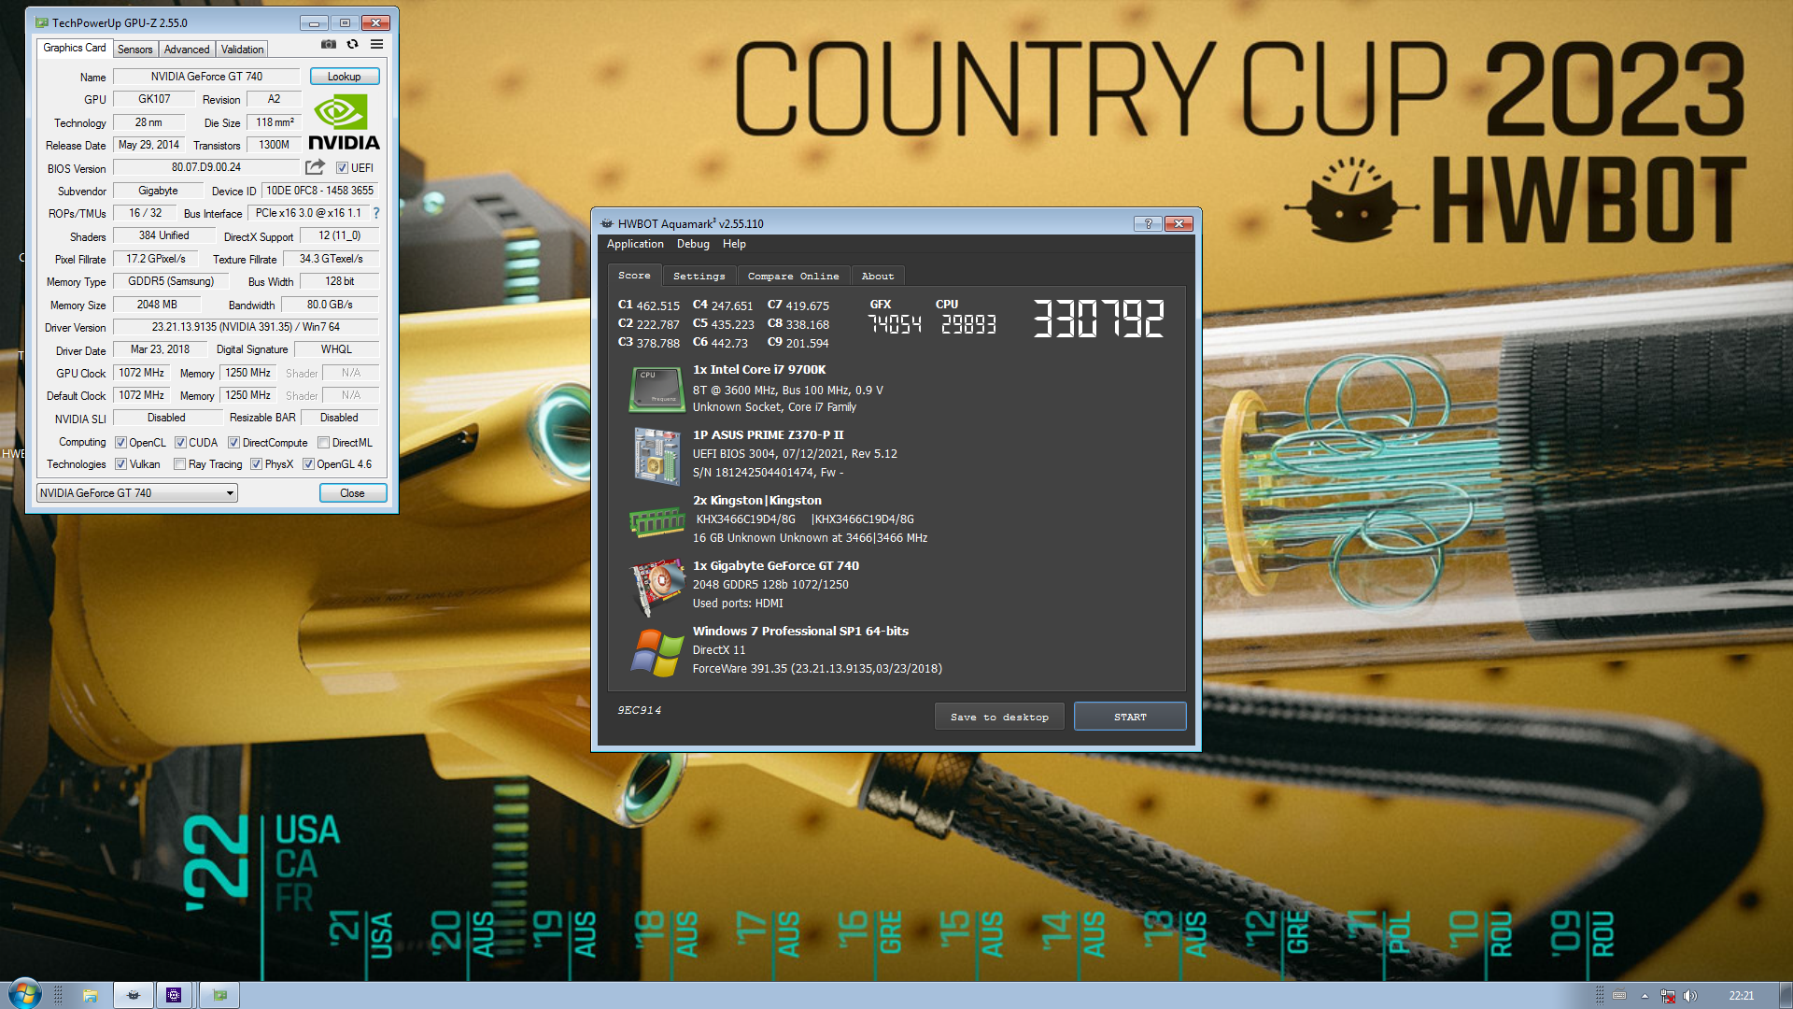Viewport: 1793px width, 1009px height.
Task: Select the Graphics Card tab
Action: (75, 48)
